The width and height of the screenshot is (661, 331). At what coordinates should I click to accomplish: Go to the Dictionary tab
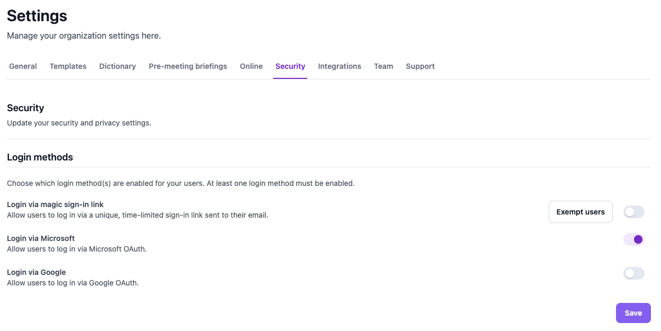pyautogui.click(x=118, y=66)
